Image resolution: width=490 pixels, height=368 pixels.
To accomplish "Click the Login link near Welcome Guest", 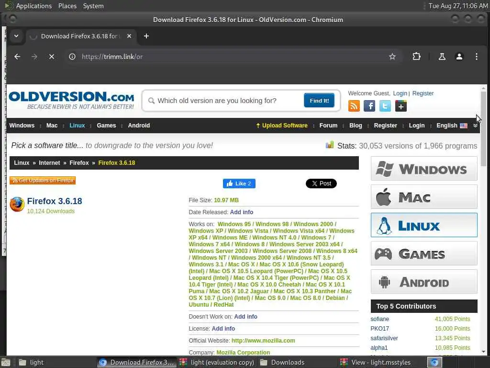I will (400, 93).
